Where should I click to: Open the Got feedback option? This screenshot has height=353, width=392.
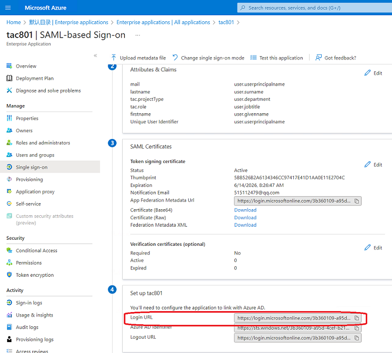coord(335,58)
